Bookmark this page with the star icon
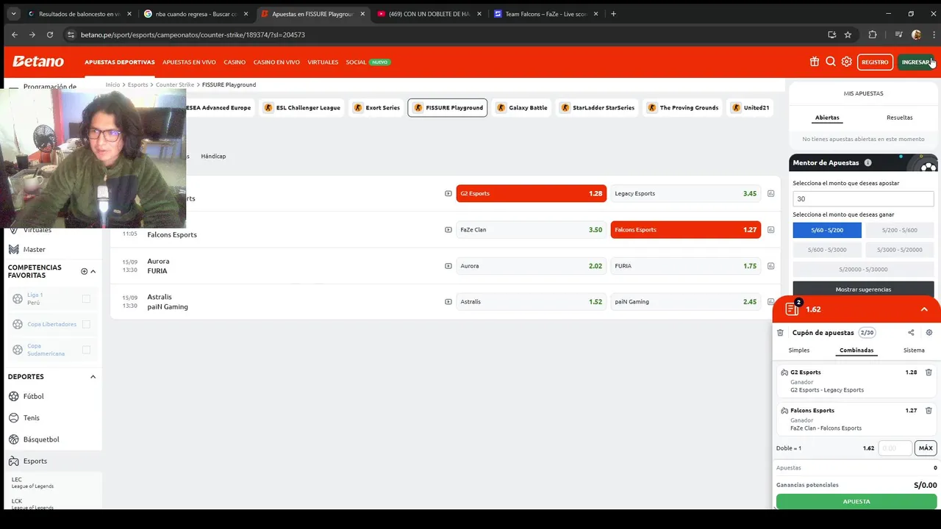The width and height of the screenshot is (941, 529). click(848, 35)
